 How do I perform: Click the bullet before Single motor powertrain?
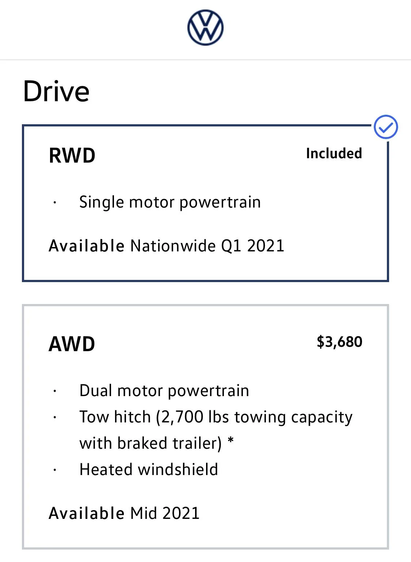[54, 202]
